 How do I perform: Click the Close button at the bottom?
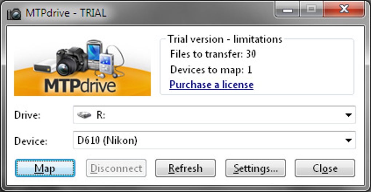[x=325, y=168]
